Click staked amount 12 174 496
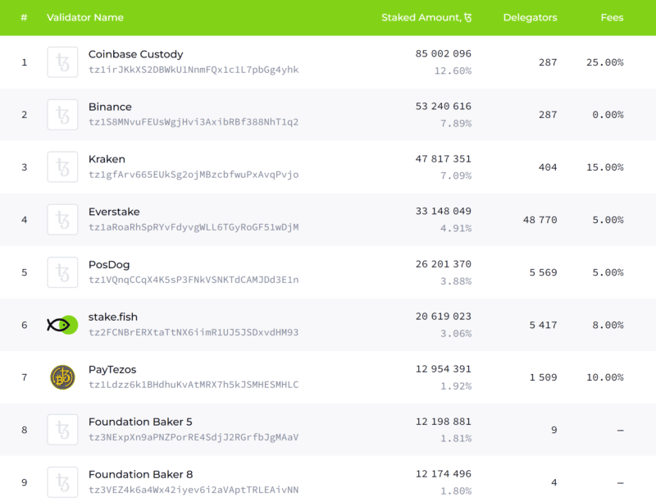The image size is (656, 502). click(444, 474)
